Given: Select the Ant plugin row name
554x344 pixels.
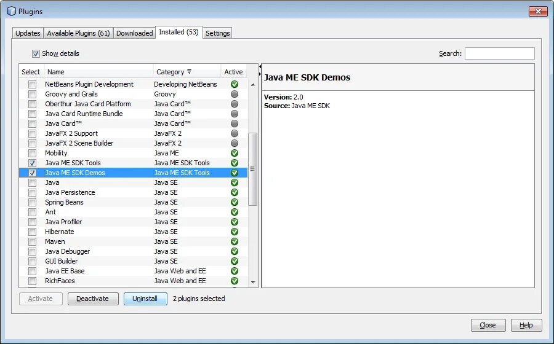Looking at the screenshot, I should [50, 212].
